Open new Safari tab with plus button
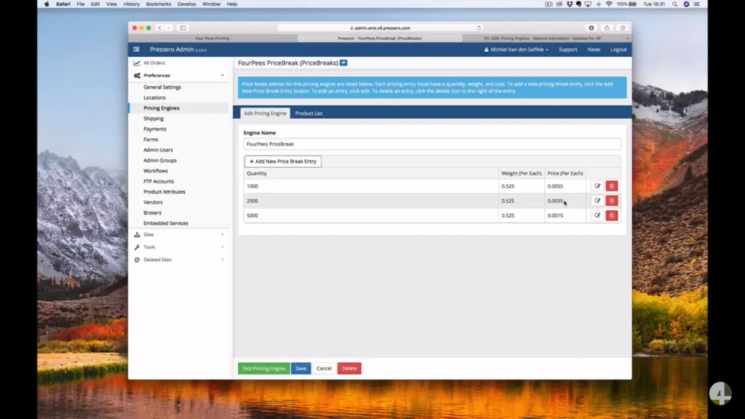This screenshot has height=419, width=745. click(x=628, y=38)
